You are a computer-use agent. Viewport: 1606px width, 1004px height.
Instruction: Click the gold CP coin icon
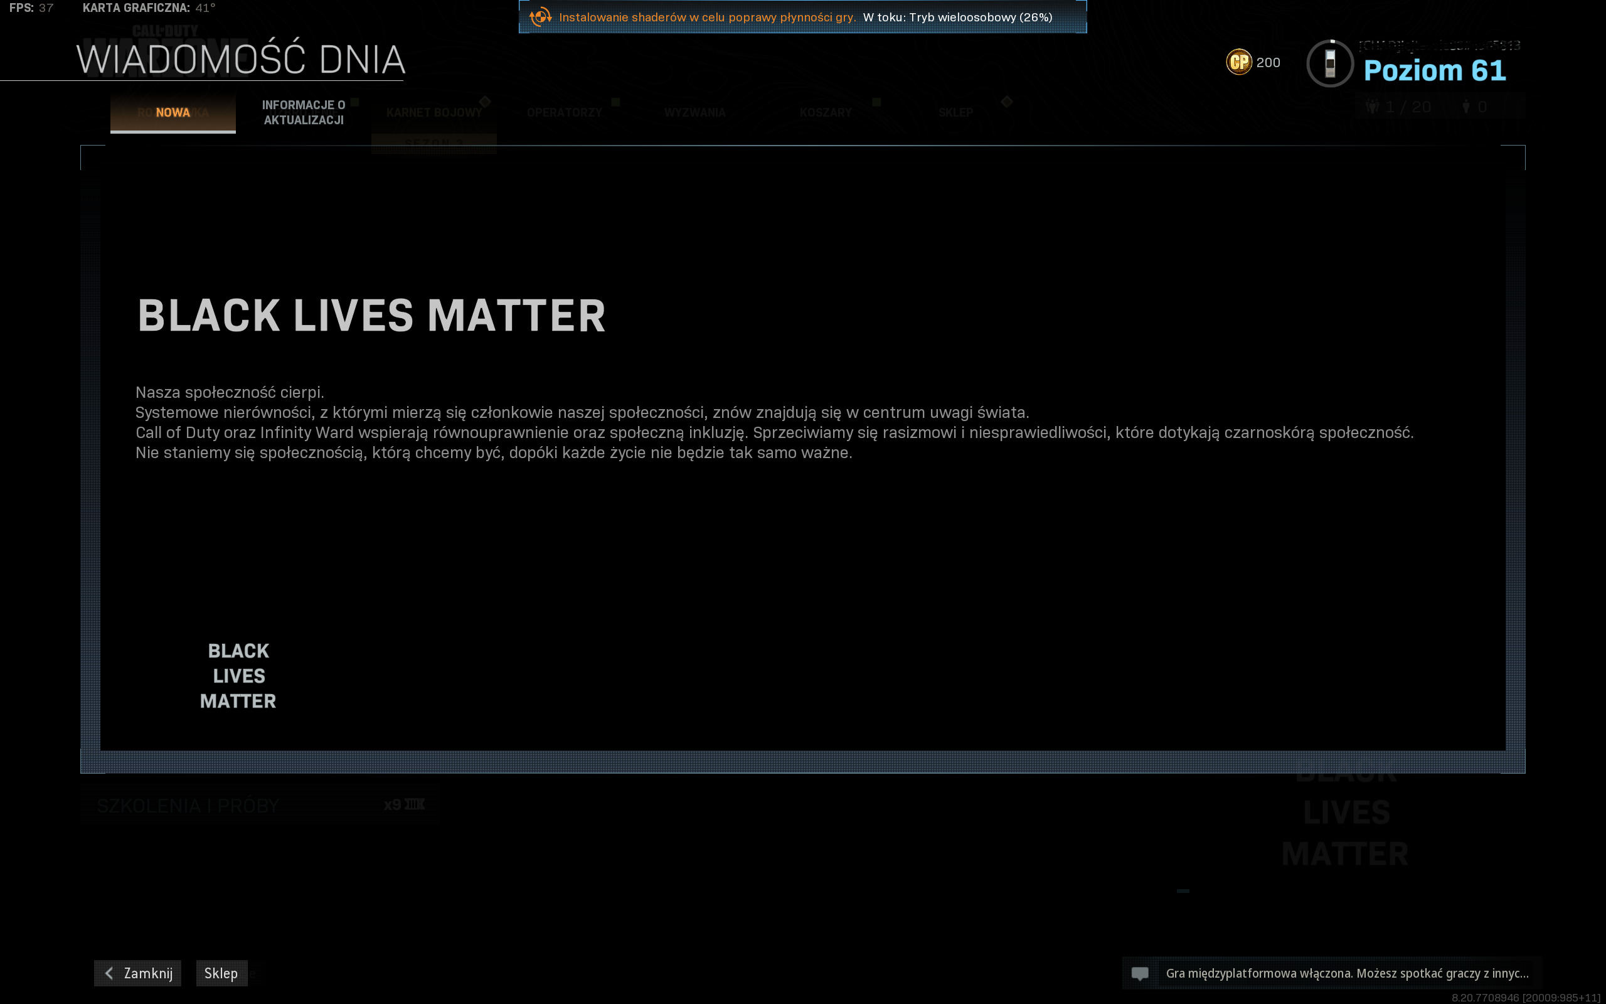pyautogui.click(x=1238, y=62)
